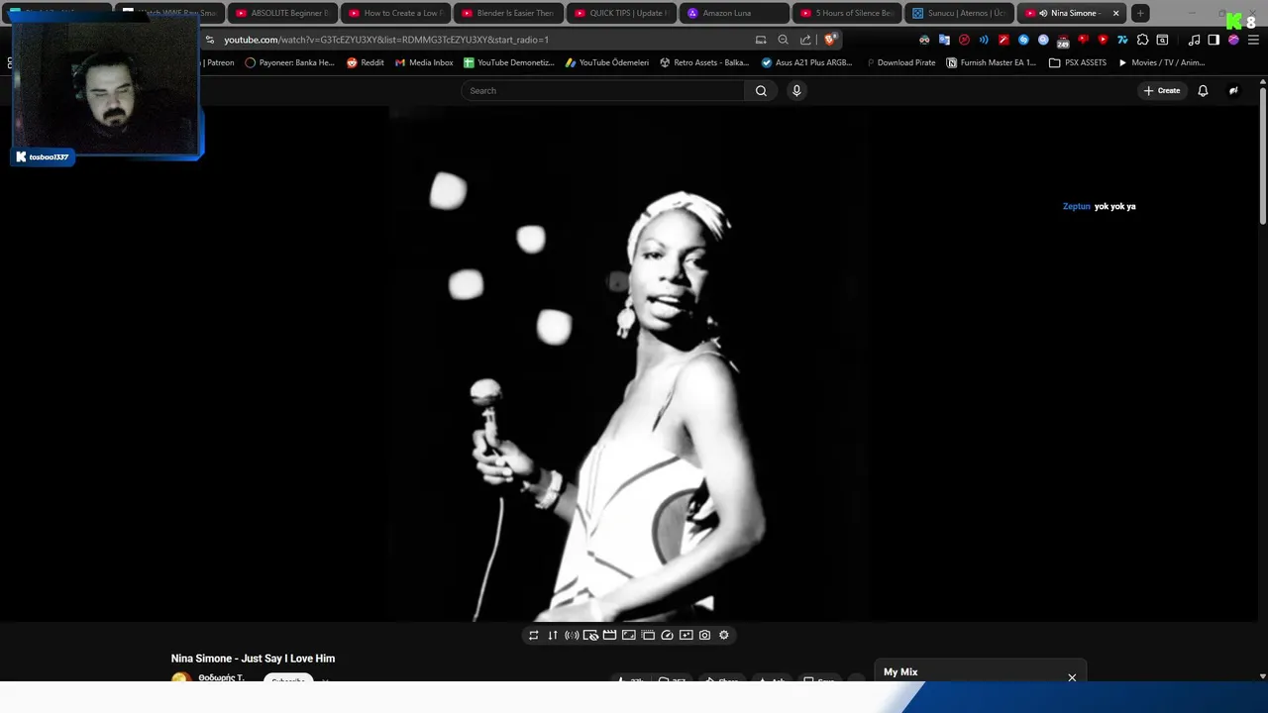Open a new browser tab

tap(1140, 13)
